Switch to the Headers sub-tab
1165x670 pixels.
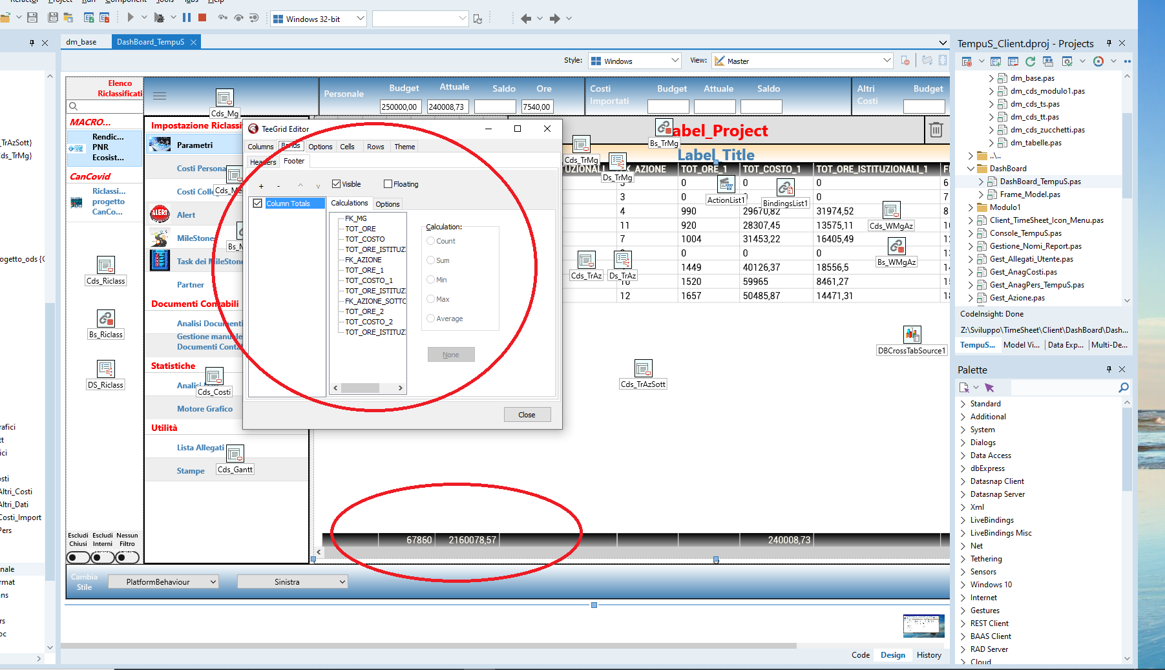pos(263,162)
